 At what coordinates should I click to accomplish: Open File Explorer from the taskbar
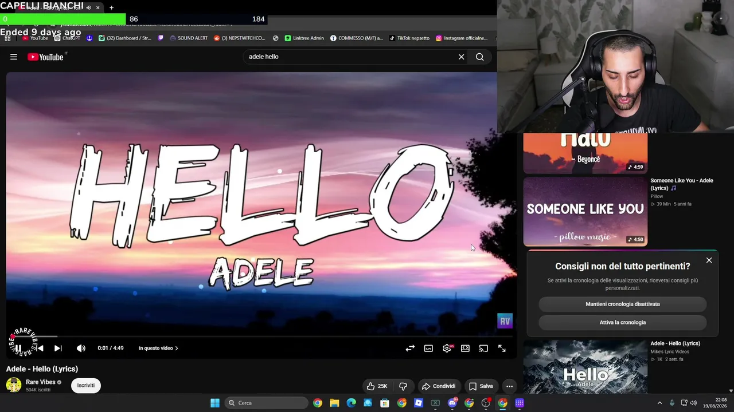pos(334,403)
